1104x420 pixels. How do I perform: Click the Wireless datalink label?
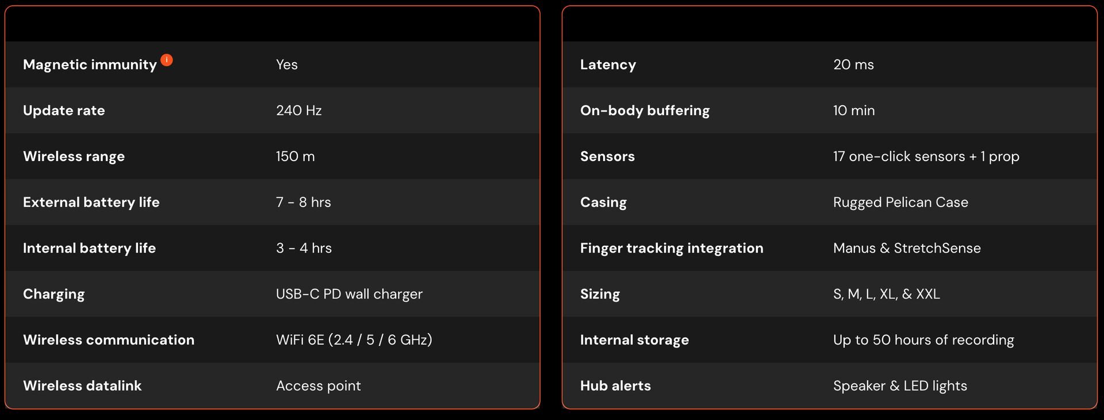[x=82, y=386]
